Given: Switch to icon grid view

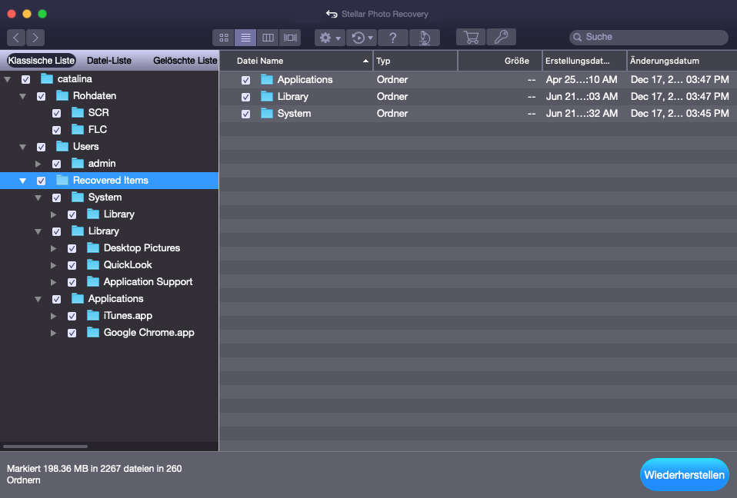Looking at the screenshot, I should (x=224, y=37).
